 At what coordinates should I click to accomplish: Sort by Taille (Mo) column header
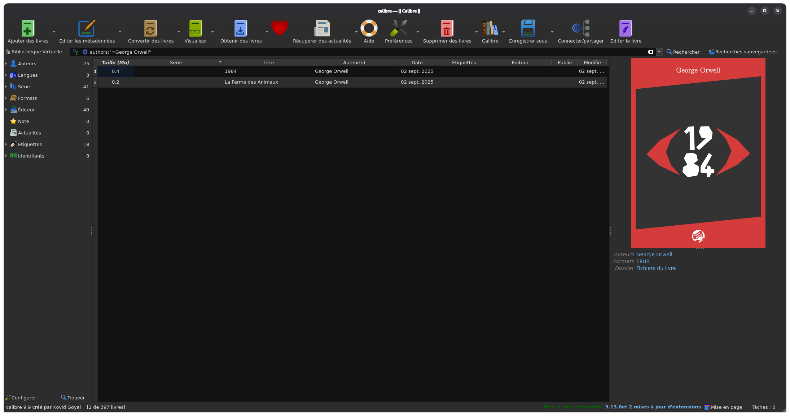pyautogui.click(x=115, y=62)
